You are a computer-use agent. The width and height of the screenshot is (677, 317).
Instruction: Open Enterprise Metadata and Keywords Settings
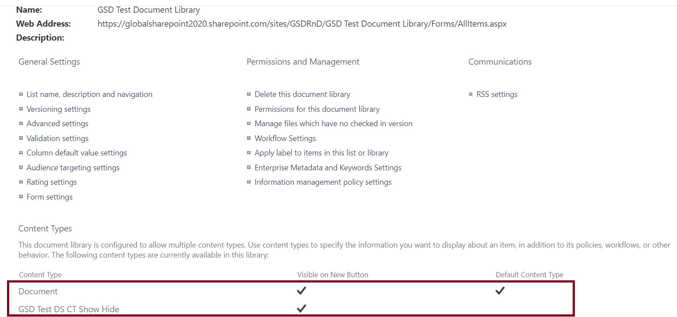point(328,168)
